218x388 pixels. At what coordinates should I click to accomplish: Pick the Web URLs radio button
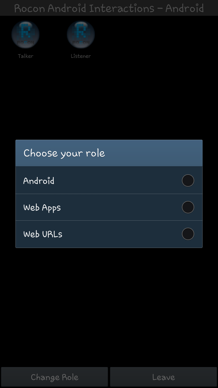(x=188, y=234)
